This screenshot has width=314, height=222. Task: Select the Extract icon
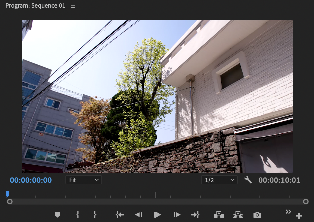[x=238, y=215]
